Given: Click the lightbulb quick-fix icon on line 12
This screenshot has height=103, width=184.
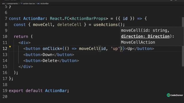Looking at the screenshot, I should 10,47.
